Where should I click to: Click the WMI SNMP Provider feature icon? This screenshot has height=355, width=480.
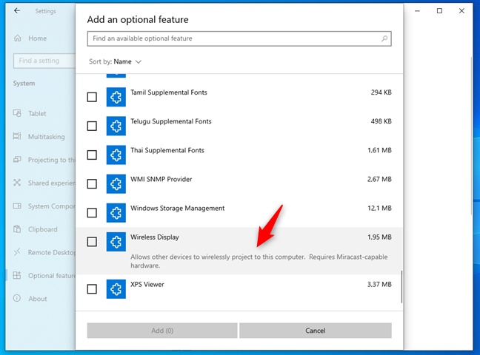[x=116, y=183]
